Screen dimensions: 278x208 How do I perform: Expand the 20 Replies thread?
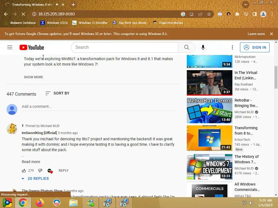35,179
